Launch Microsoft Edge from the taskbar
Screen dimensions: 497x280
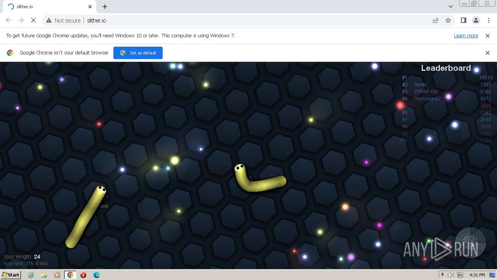[x=96, y=275]
